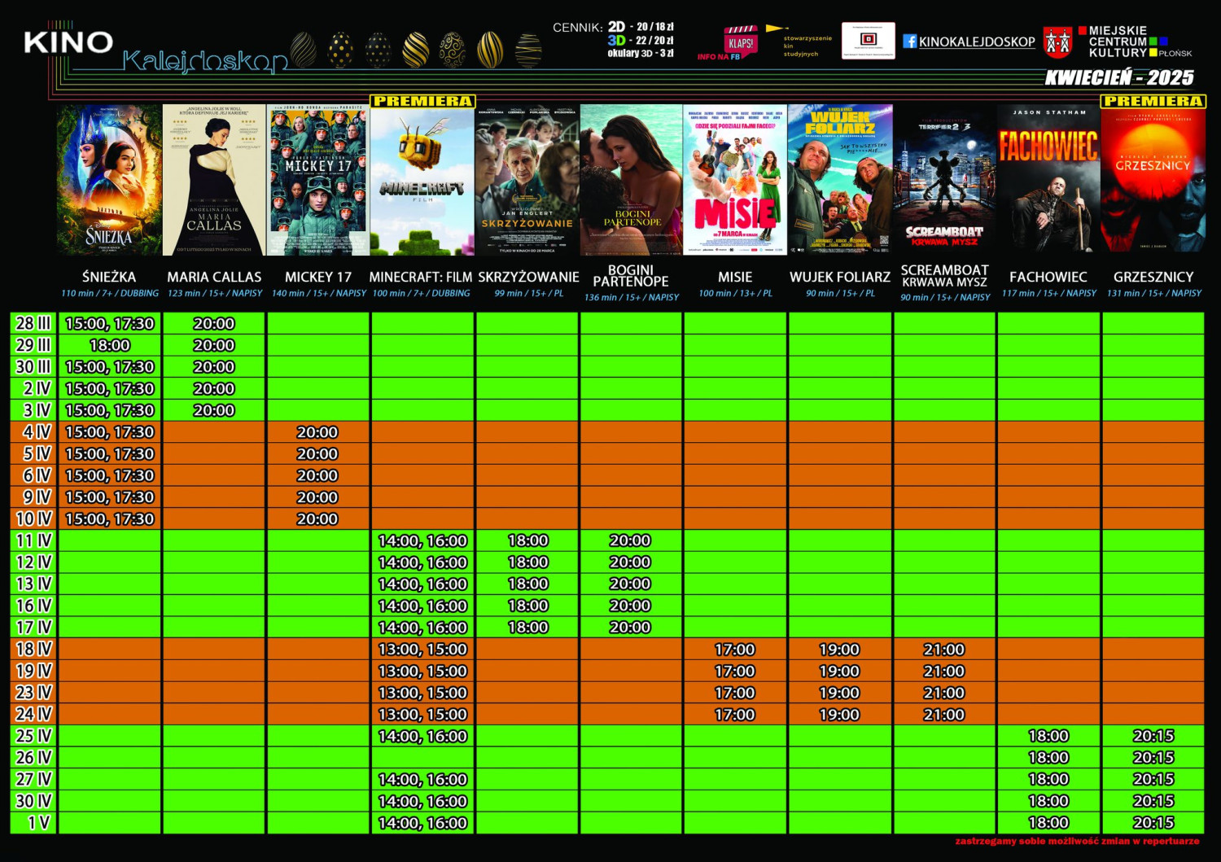This screenshot has height=862, width=1221.
Task: Click the '26 IV' date row label
Action: pyautogui.click(x=33, y=758)
